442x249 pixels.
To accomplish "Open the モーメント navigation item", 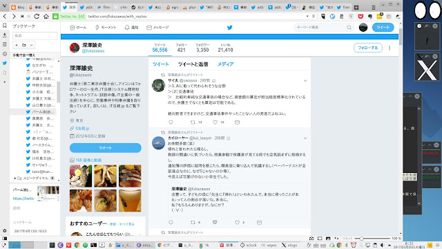I will tap(106, 28).
